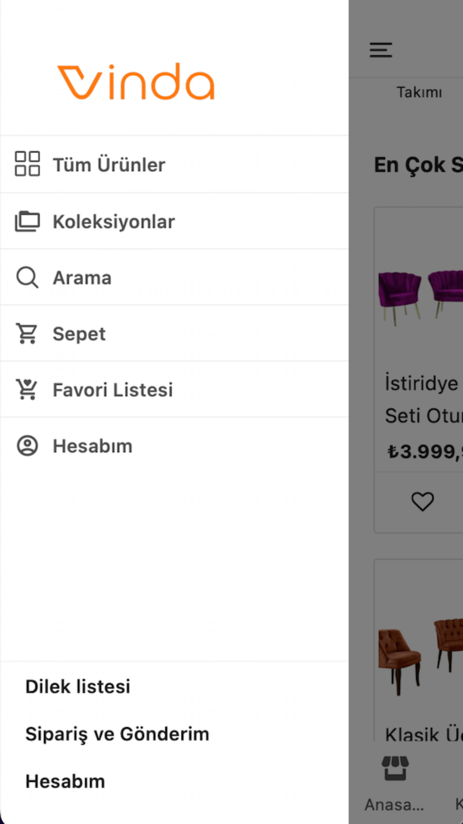This screenshot has width=463, height=824.
Task: Favorite the İstiridye product with heart
Action: pos(422,501)
